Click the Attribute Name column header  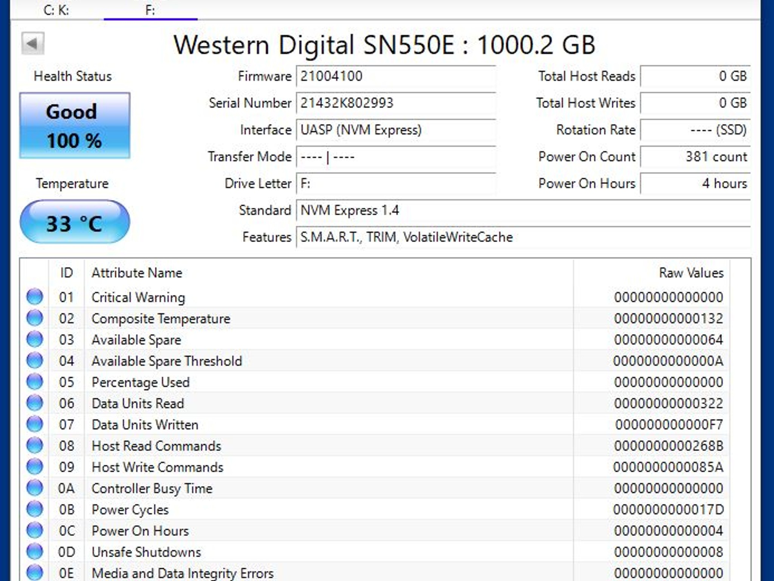329,273
